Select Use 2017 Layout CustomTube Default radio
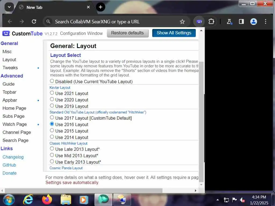Image resolution: width=275 pixels, height=206 pixels. [x=52, y=117]
